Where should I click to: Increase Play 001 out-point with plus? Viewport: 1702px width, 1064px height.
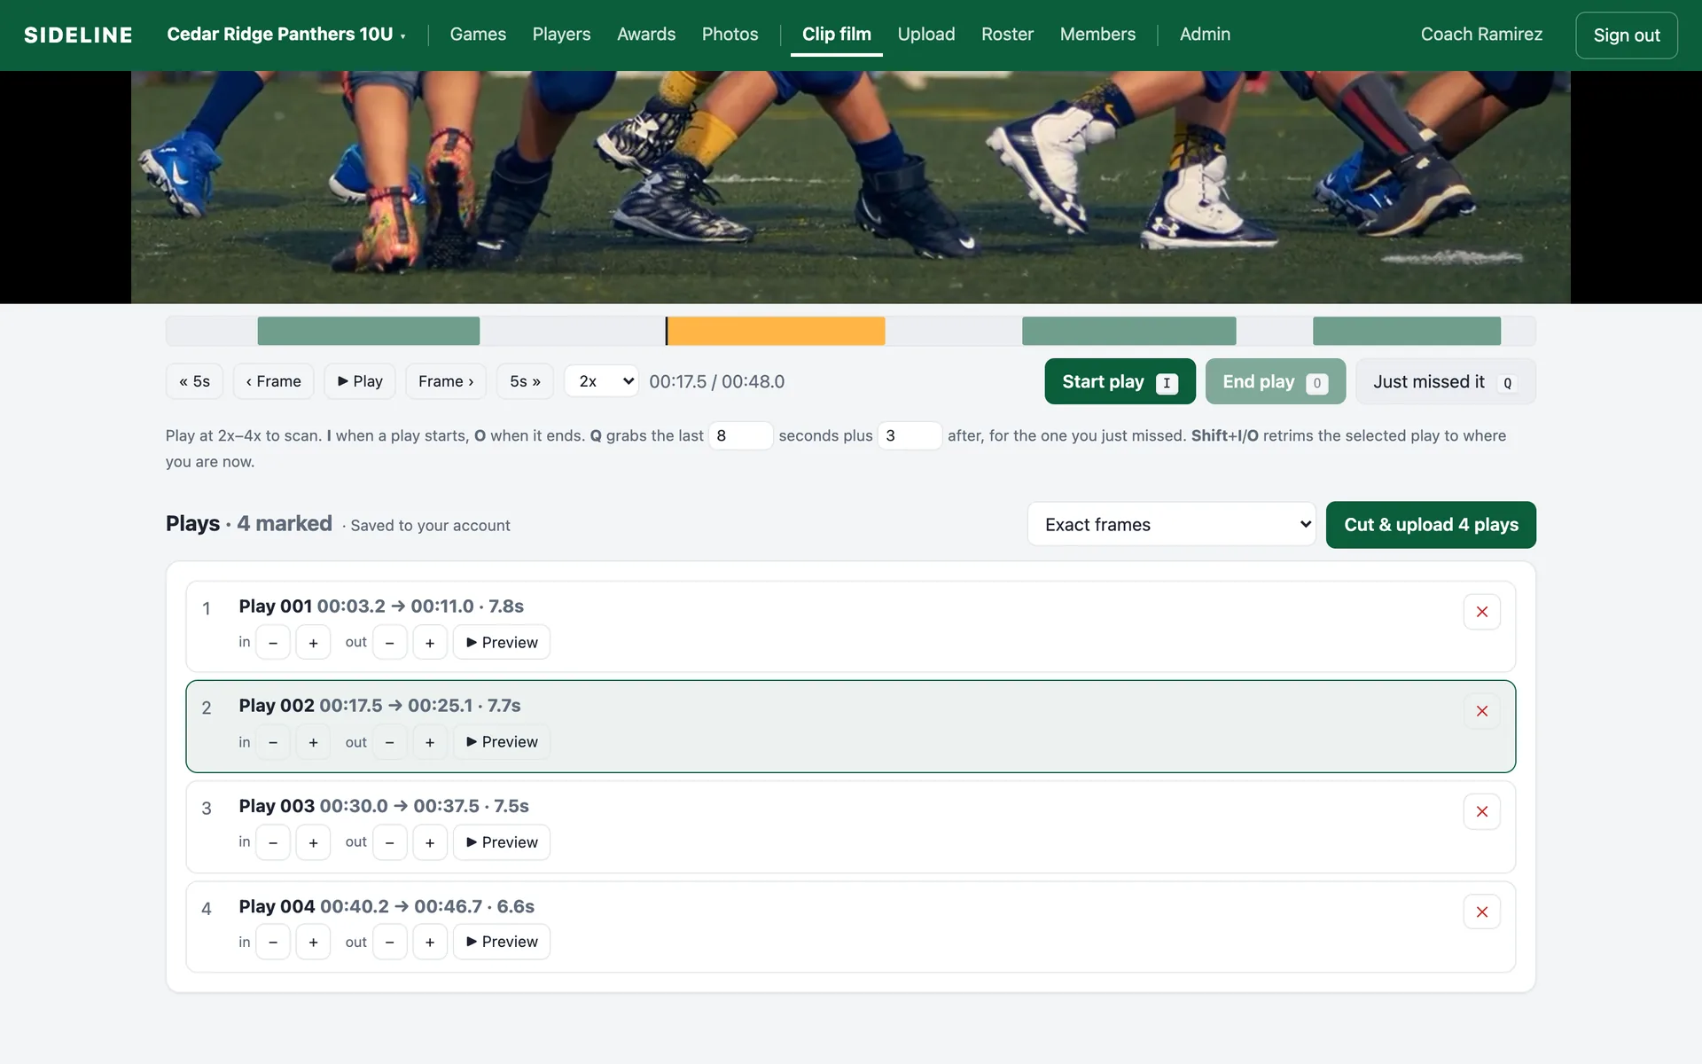pos(430,642)
